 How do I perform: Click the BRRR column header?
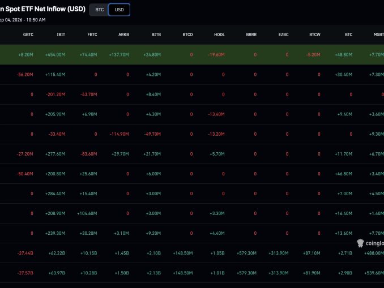[251, 35]
